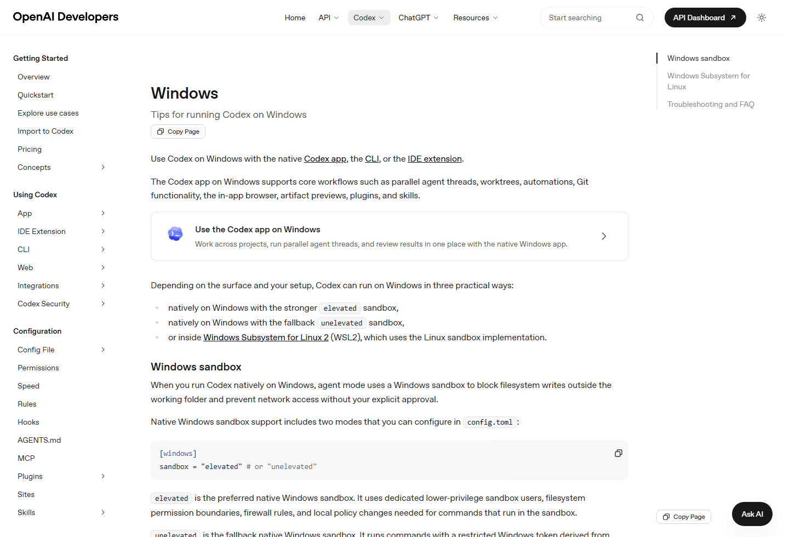Click the inline config.toml code label
Screen dimensions: 789x537
[x=490, y=422]
